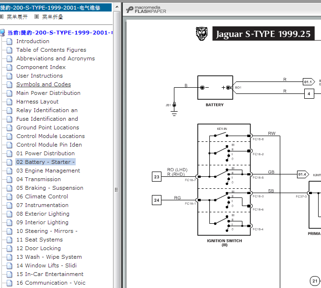Open Abbreviations and Acronyms
Viewport: 321px width, 288px height.
[56, 58]
